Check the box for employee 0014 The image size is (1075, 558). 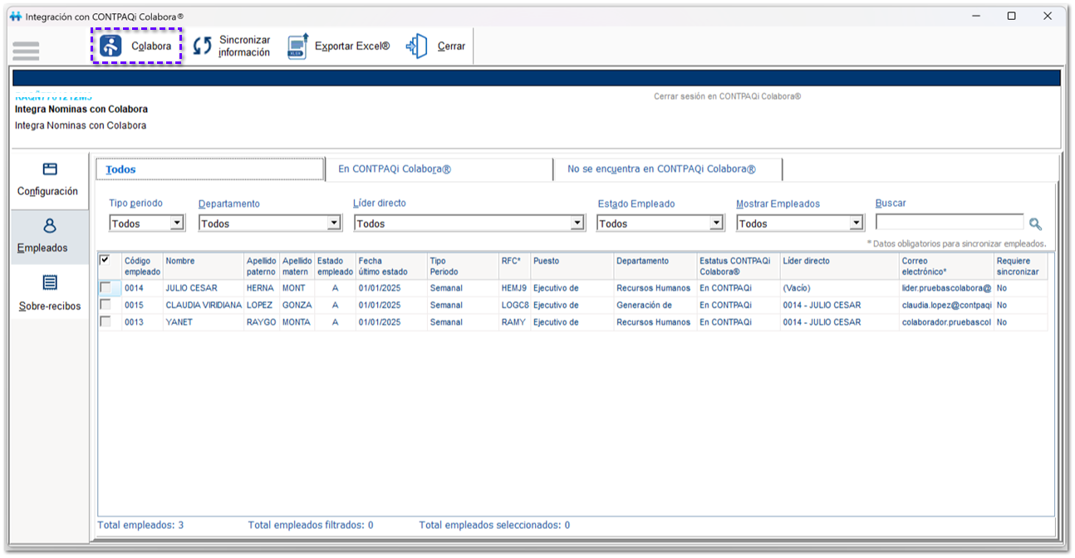(105, 288)
